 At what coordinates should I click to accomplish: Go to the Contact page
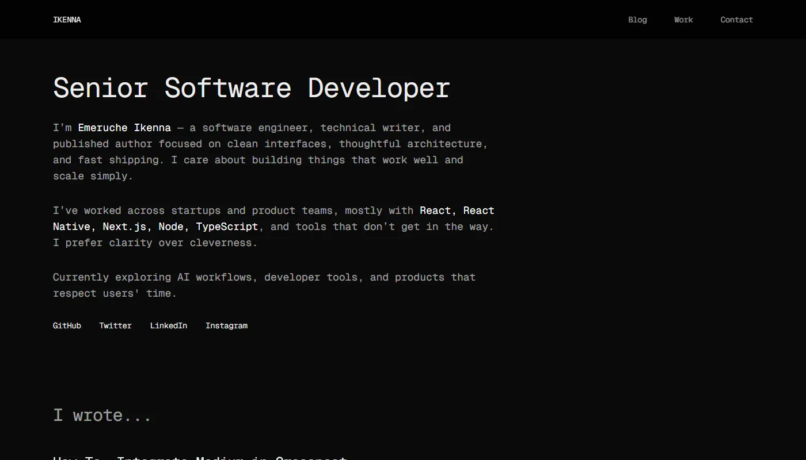736,20
